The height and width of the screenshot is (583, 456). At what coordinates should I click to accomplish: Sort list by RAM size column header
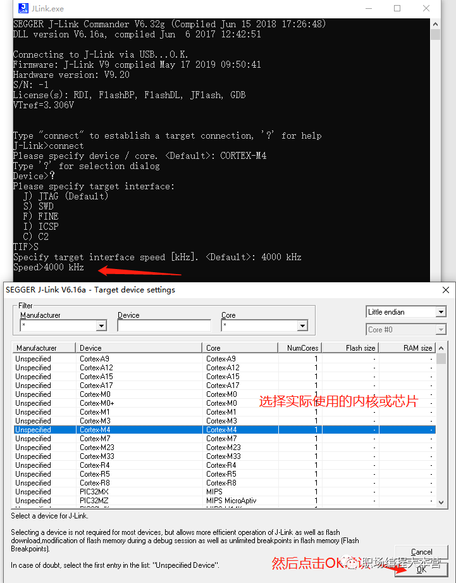point(407,348)
